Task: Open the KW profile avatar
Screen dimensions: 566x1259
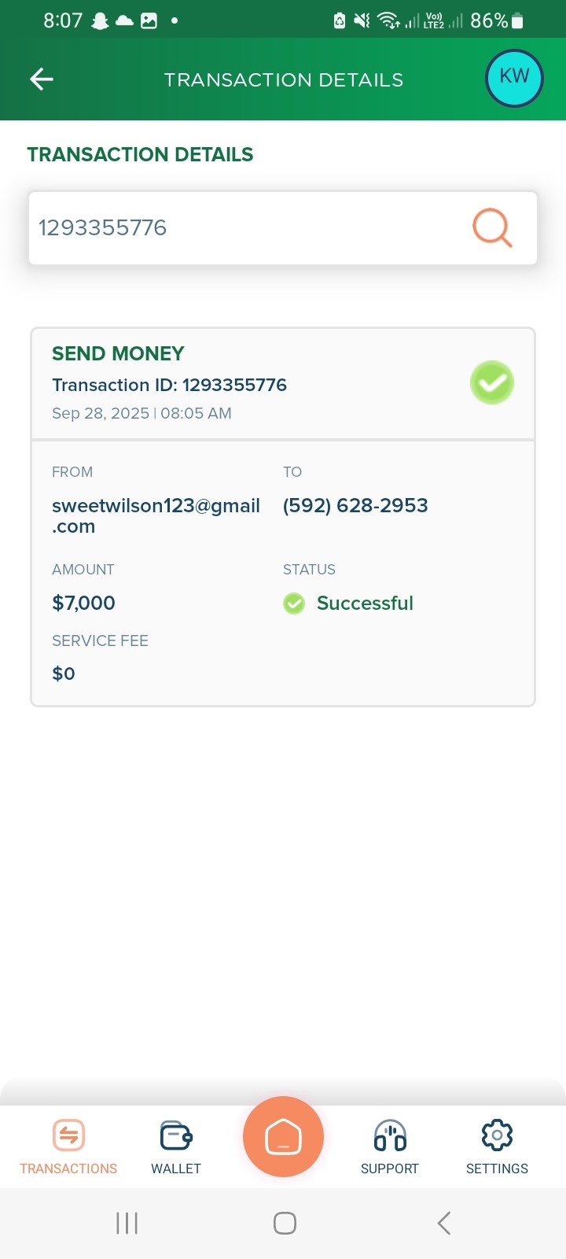Action: [514, 77]
